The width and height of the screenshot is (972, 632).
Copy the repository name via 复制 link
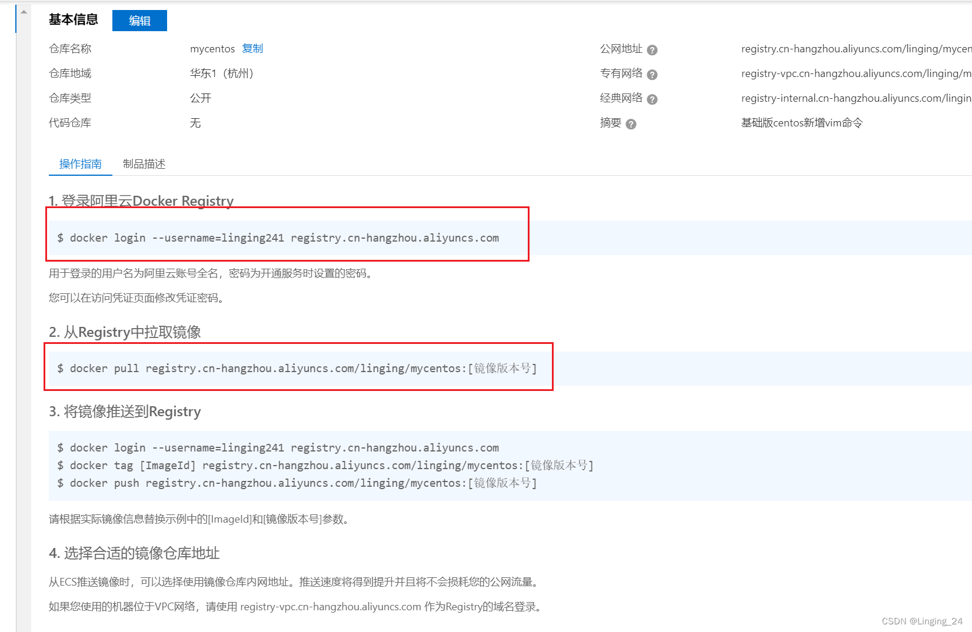click(x=252, y=49)
